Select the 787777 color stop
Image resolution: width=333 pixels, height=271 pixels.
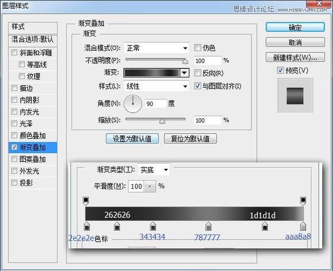208,227
